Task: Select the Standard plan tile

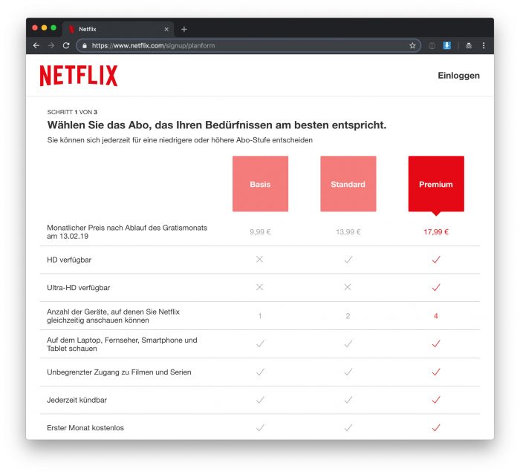Action: tap(348, 184)
